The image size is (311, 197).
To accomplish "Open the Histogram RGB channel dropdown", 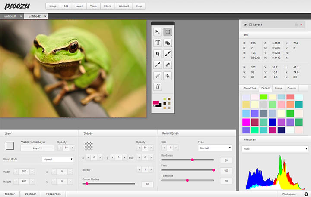I will (x=275, y=148).
